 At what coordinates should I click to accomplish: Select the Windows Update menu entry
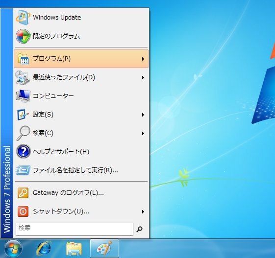(81, 18)
